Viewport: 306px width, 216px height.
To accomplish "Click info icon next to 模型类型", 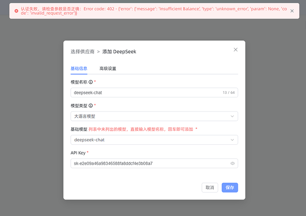I will point(90,105).
